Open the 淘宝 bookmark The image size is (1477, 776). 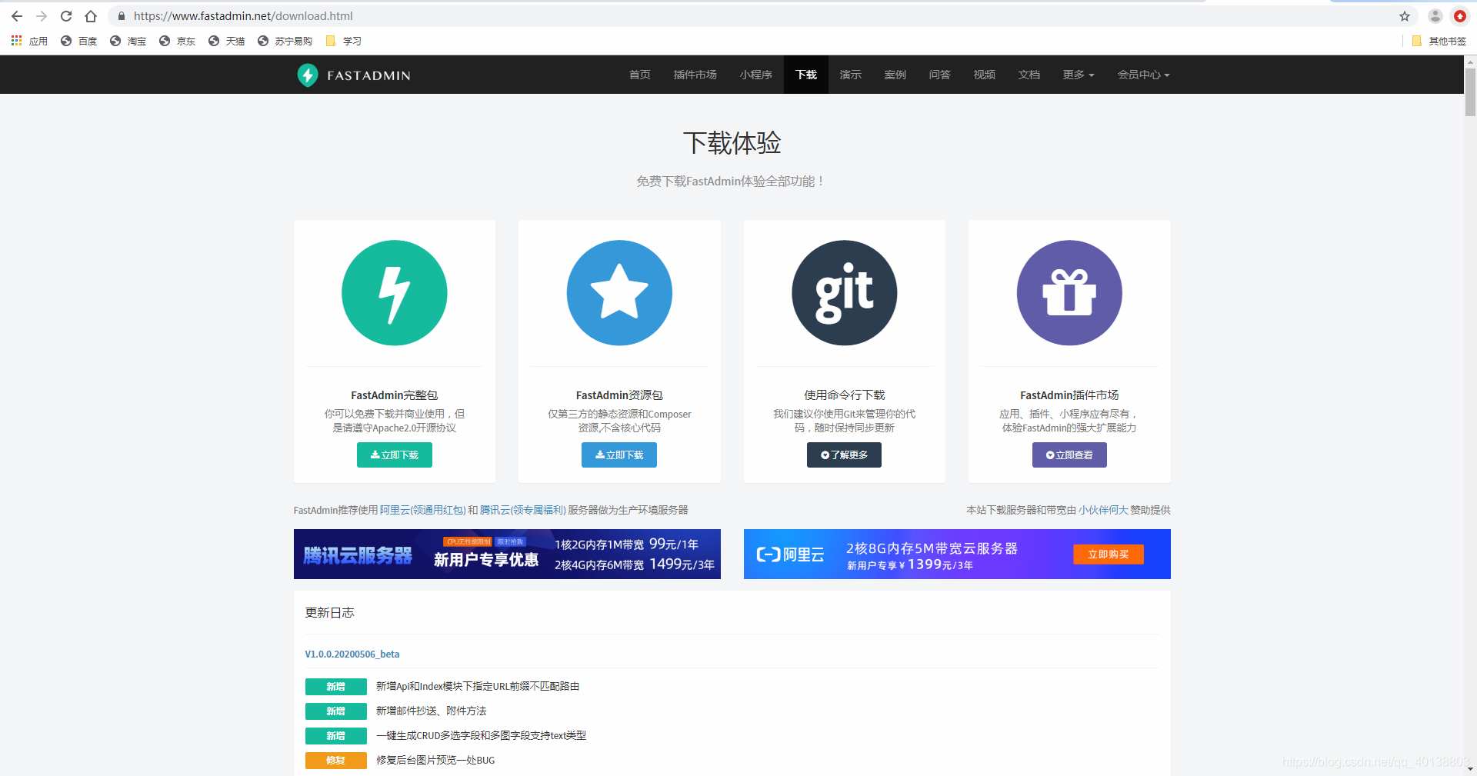point(128,41)
